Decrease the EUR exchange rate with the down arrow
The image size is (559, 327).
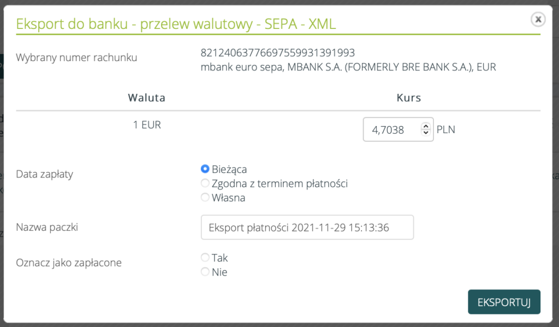(425, 133)
